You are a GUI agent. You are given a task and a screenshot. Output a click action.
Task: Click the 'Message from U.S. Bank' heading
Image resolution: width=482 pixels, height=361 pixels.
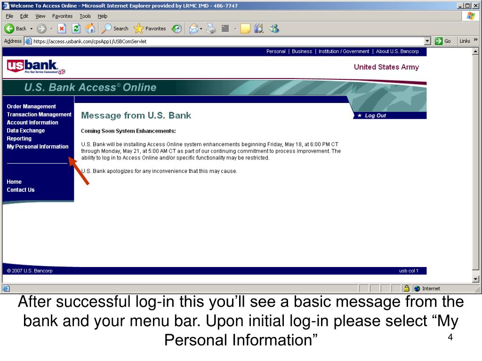(x=136, y=116)
